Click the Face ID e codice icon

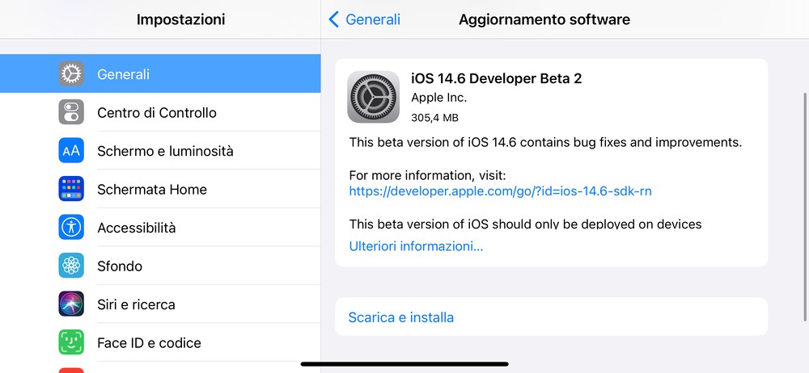(x=71, y=342)
